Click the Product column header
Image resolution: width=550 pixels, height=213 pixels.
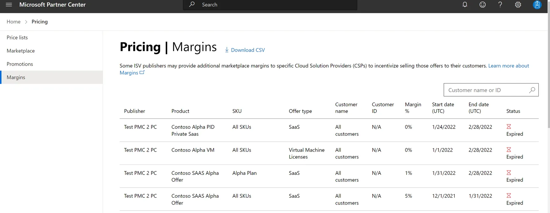pyautogui.click(x=180, y=111)
